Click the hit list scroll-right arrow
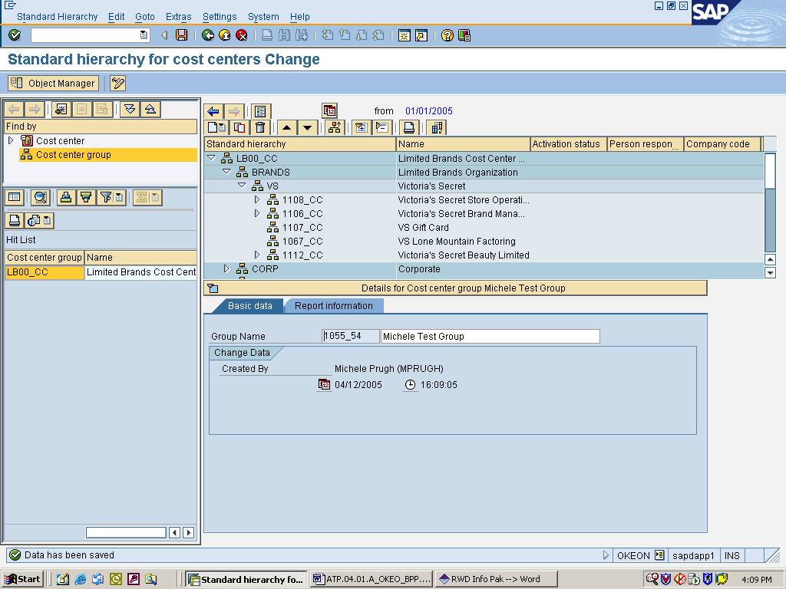786x589 pixels. [189, 532]
